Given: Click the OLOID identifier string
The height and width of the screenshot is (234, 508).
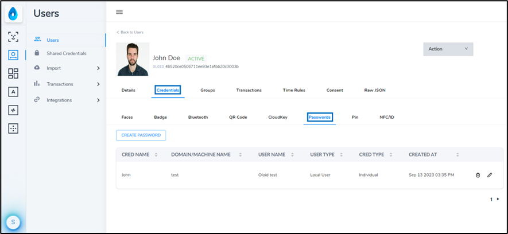Looking at the screenshot, I should pos(202,67).
